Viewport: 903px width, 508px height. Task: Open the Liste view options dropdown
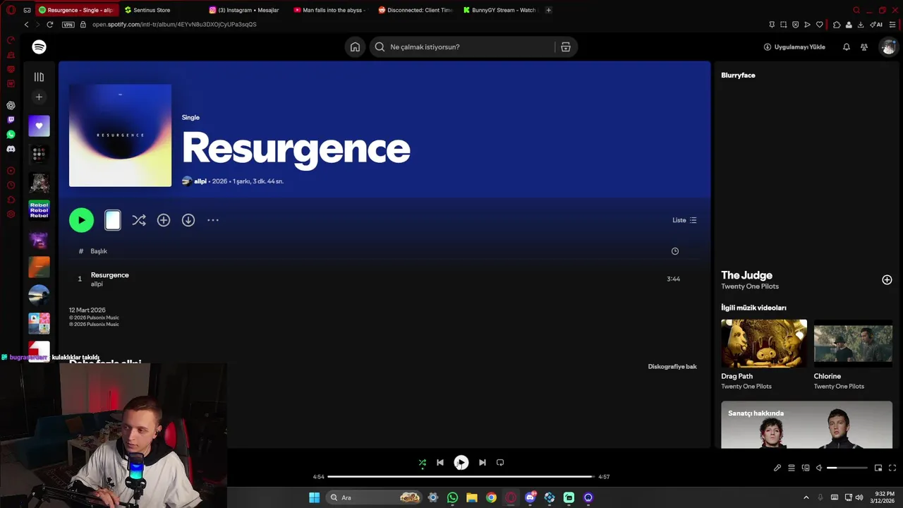684,220
